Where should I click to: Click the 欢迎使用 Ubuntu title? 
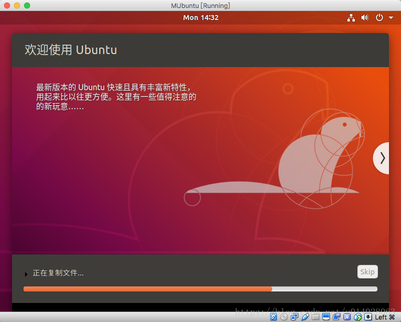71,50
